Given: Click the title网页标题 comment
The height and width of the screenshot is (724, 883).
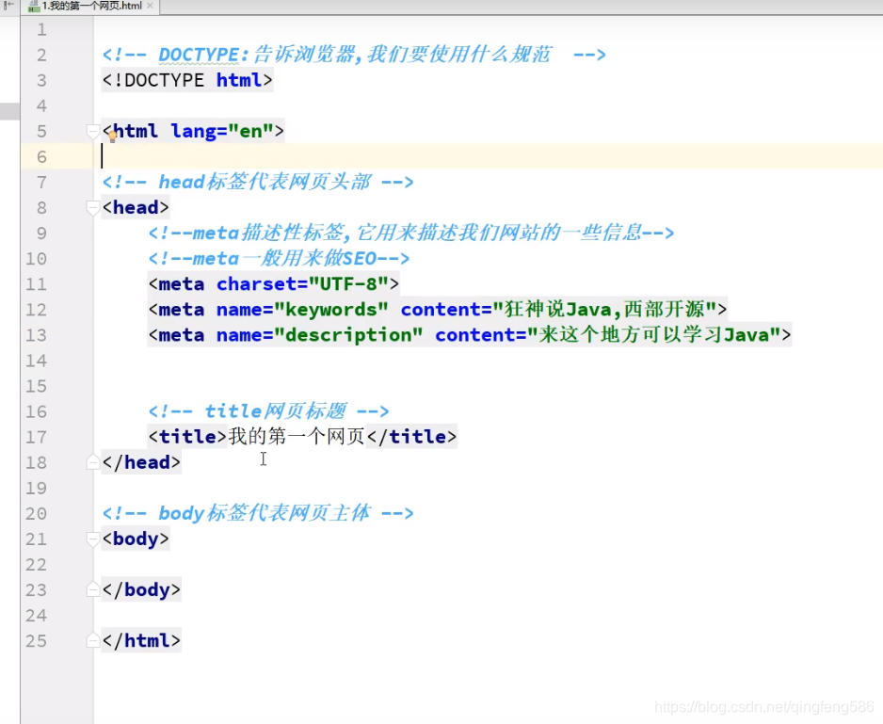Looking at the screenshot, I should pyautogui.click(x=268, y=411).
